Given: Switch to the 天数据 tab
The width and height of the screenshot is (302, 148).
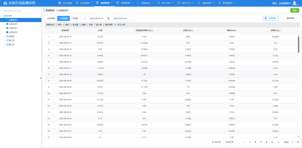Looking at the screenshot, I should click(75, 18).
